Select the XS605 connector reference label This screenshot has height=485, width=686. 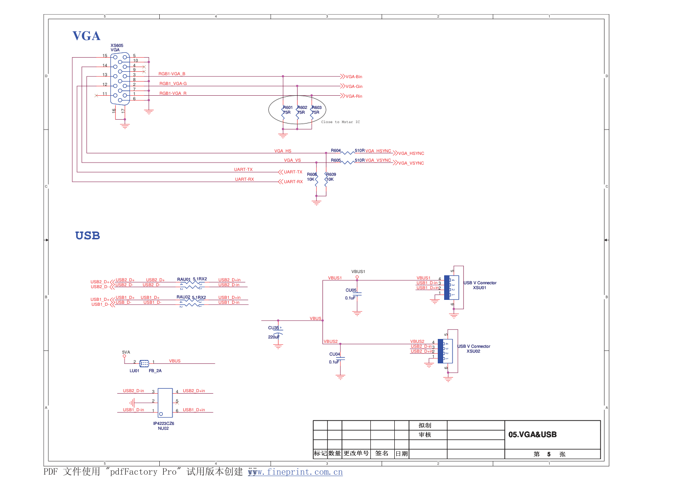click(x=117, y=45)
